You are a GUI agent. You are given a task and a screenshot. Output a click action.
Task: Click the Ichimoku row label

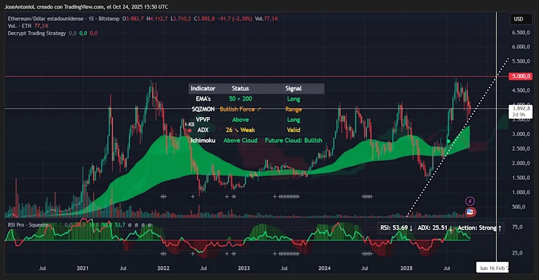click(203, 141)
